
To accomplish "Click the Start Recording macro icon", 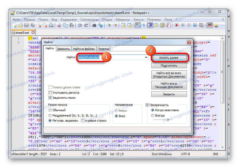I will [176, 25].
